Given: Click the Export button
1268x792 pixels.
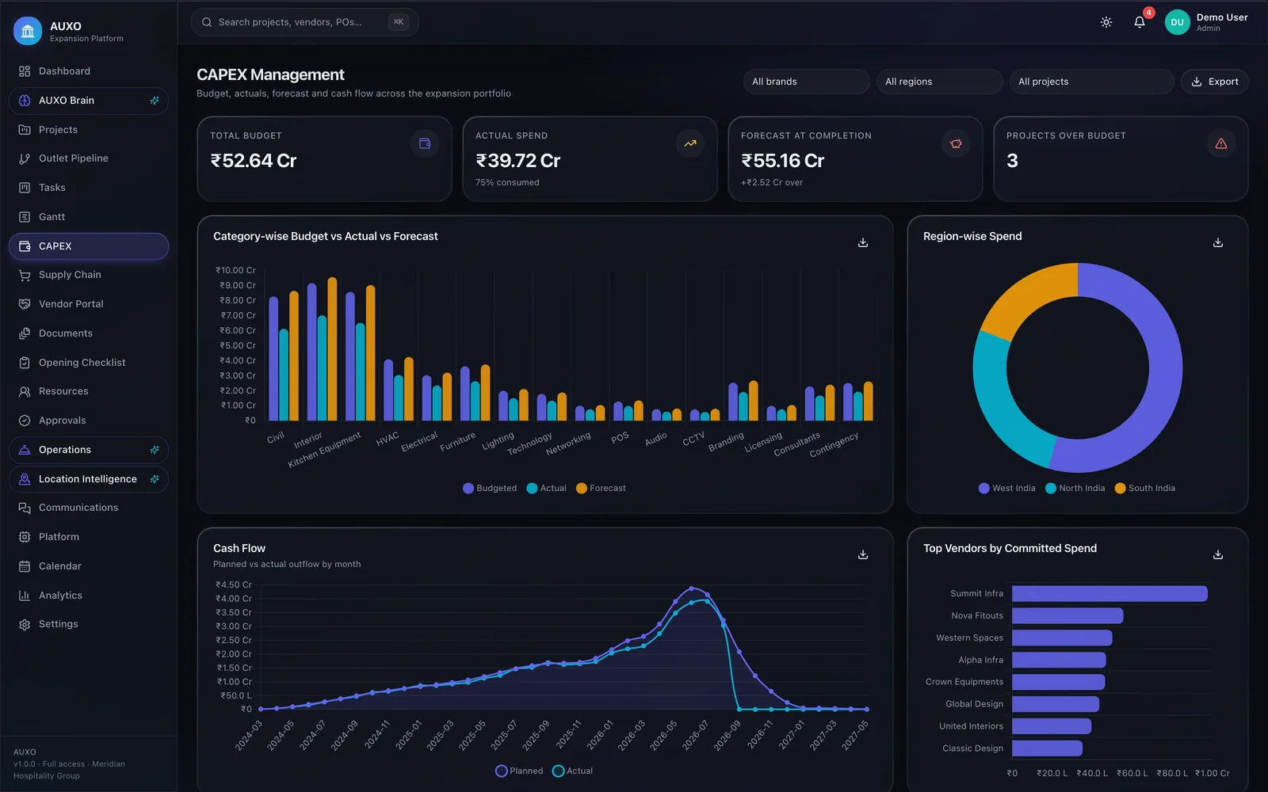Looking at the screenshot, I should tap(1215, 82).
